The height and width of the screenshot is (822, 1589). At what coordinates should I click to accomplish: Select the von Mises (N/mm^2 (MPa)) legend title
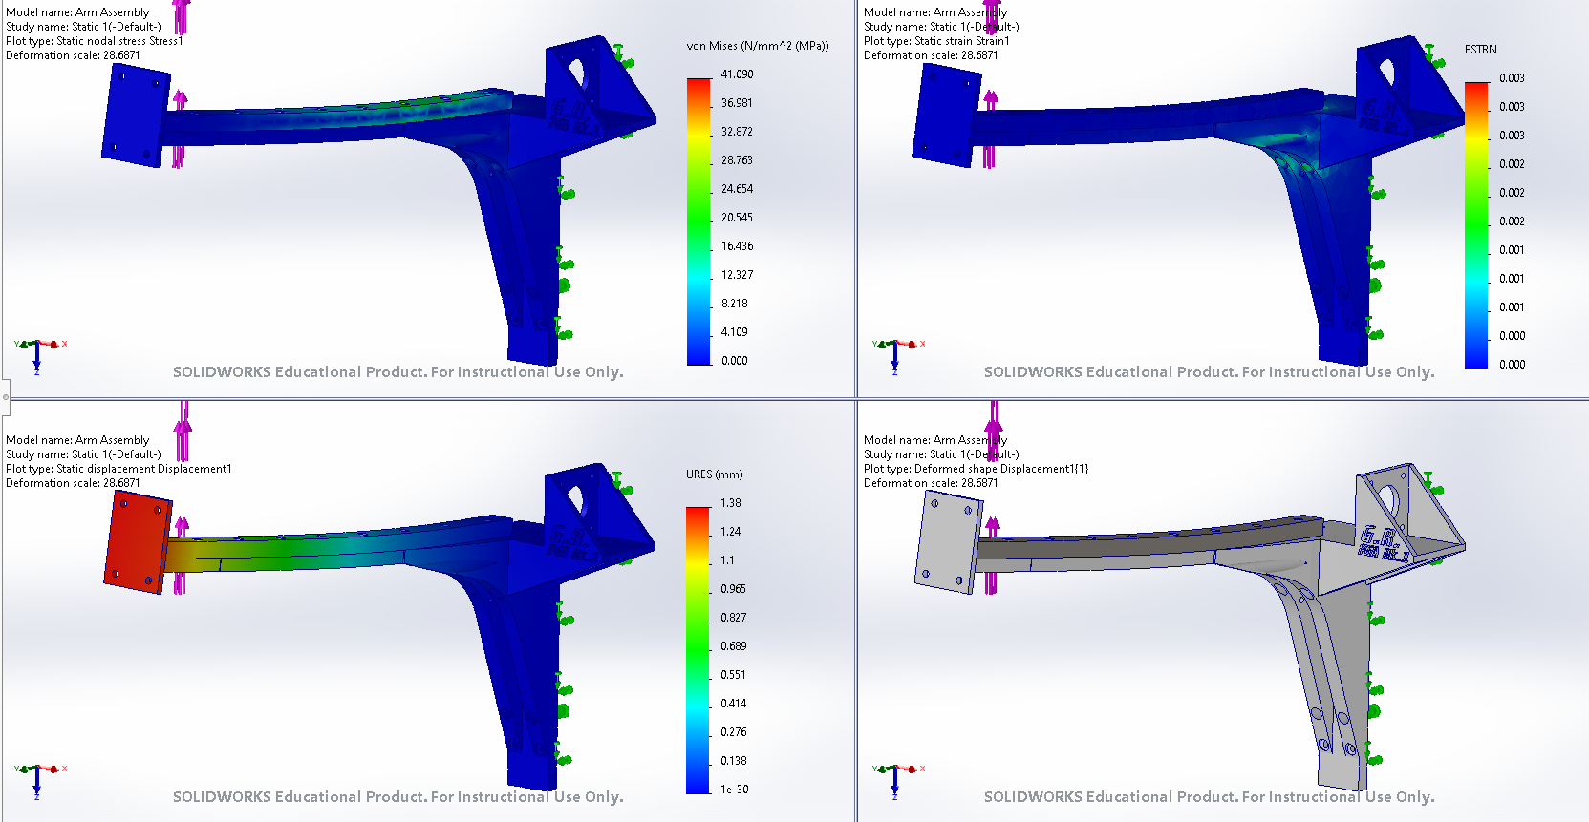pyautogui.click(x=758, y=46)
